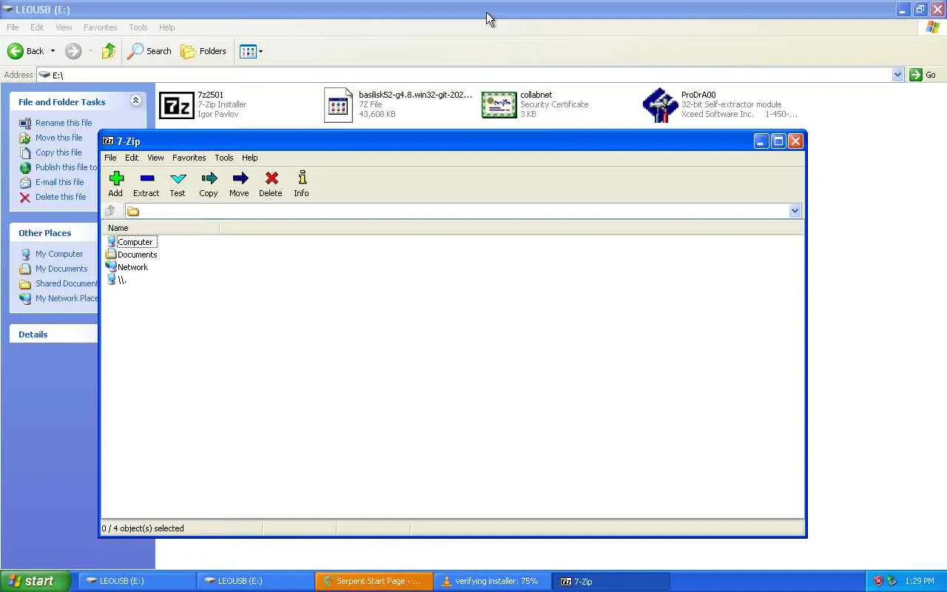Open the 7-Zip Edit menu

coord(132,158)
